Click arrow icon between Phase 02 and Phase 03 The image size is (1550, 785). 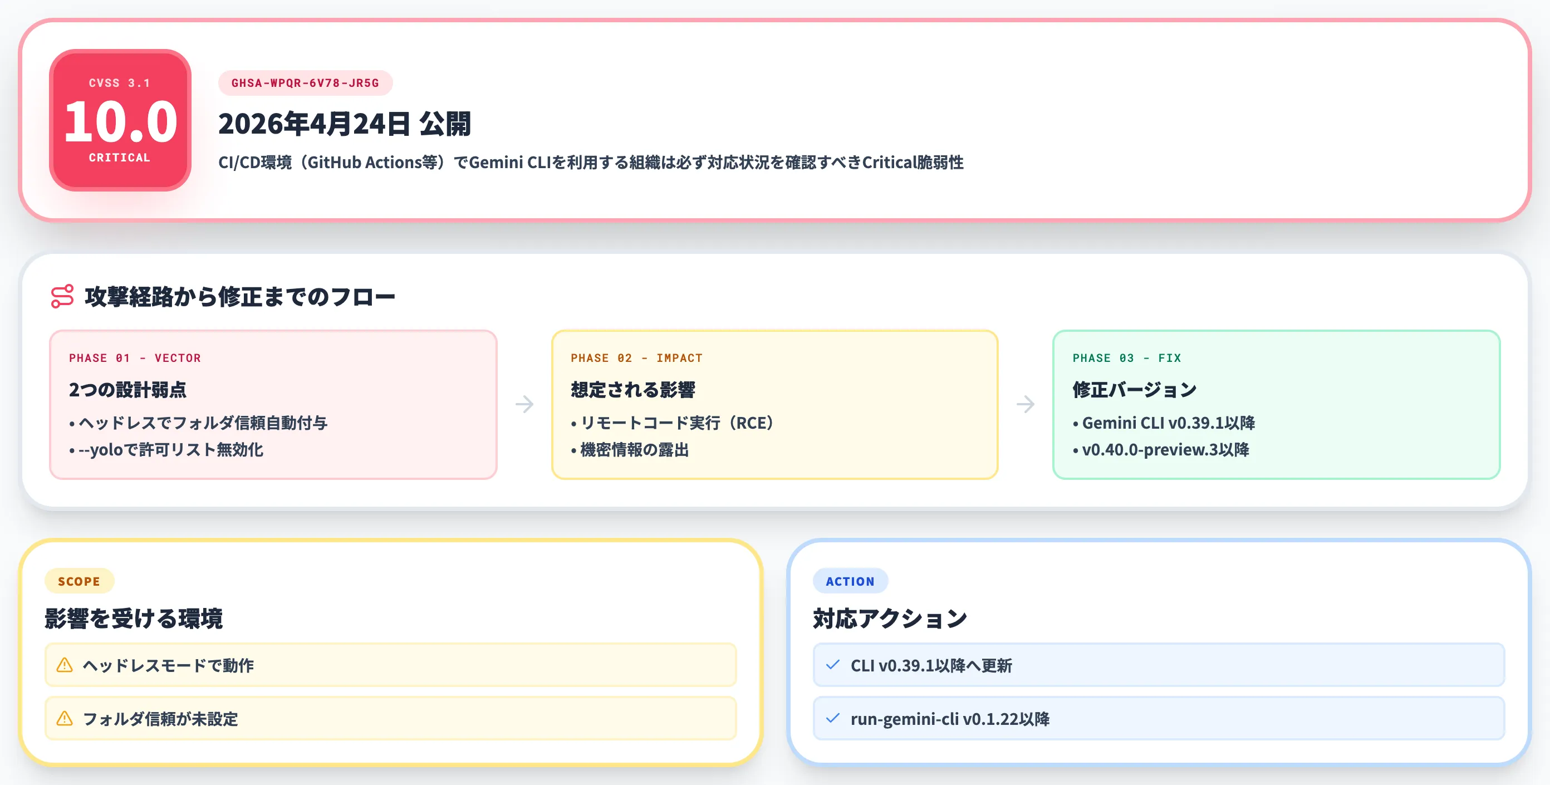click(1026, 404)
